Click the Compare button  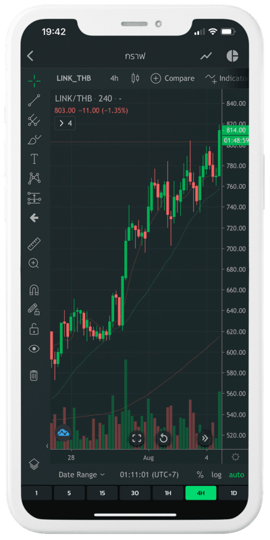point(173,78)
